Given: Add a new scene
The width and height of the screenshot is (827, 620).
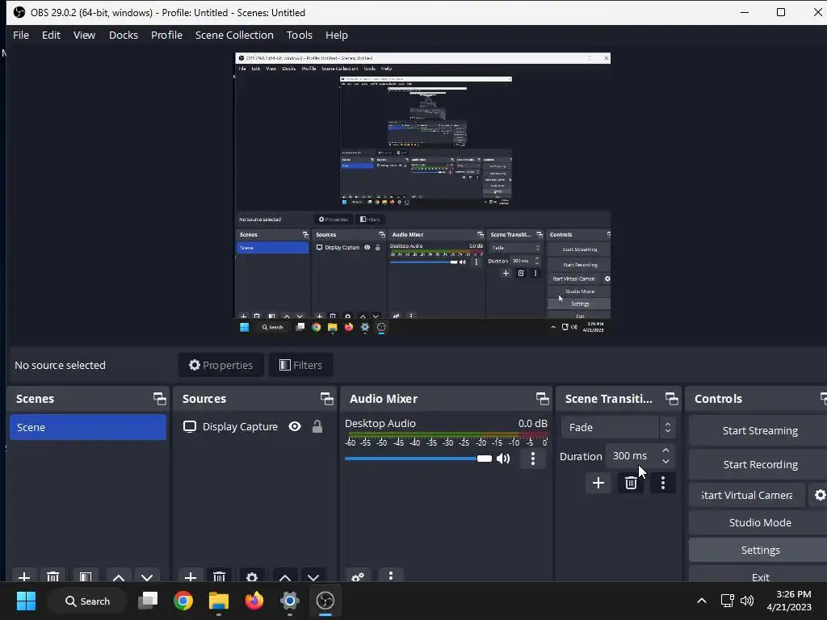Looking at the screenshot, I should coord(23,576).
